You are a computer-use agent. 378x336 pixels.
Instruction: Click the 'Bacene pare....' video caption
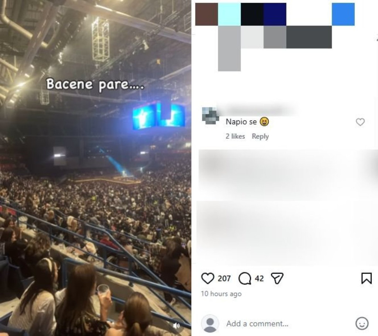pos(95,84)
